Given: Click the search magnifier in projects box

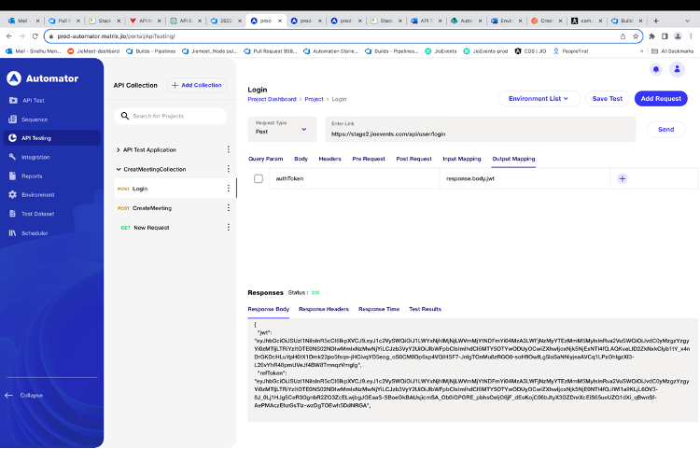Looking at the screenshot, I should 125,116.
